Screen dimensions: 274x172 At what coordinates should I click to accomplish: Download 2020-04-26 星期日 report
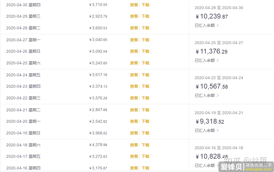point(145,51)
